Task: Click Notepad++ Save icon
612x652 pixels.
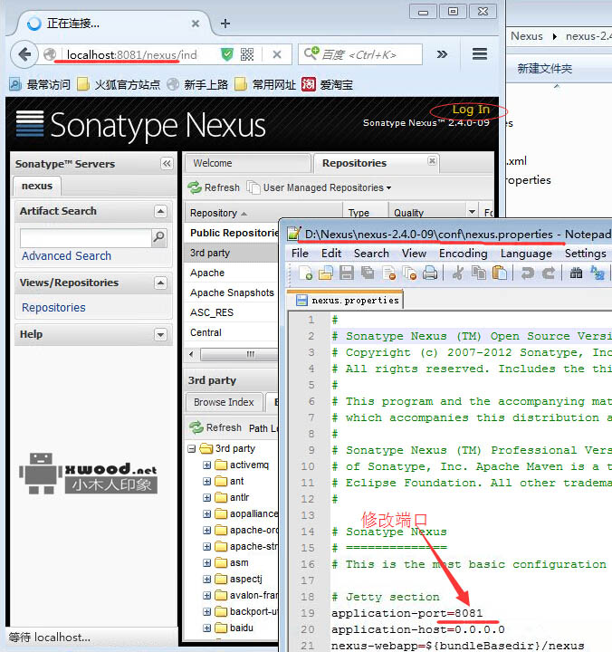Action: tap(347, 273)
